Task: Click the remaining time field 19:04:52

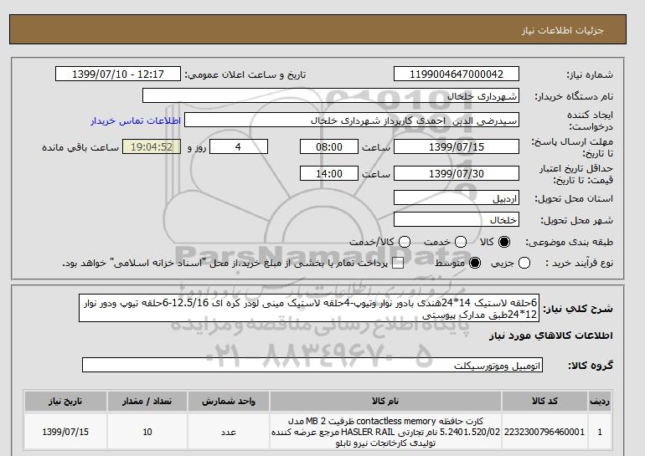Action: (x=152, y=146)
